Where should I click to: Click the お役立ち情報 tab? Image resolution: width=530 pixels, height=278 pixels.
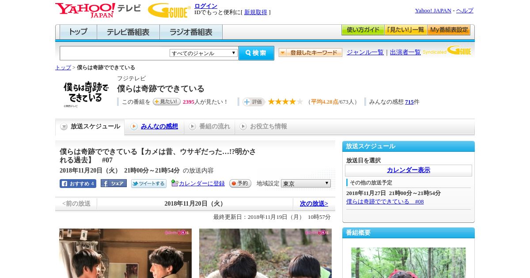point(263,127)
